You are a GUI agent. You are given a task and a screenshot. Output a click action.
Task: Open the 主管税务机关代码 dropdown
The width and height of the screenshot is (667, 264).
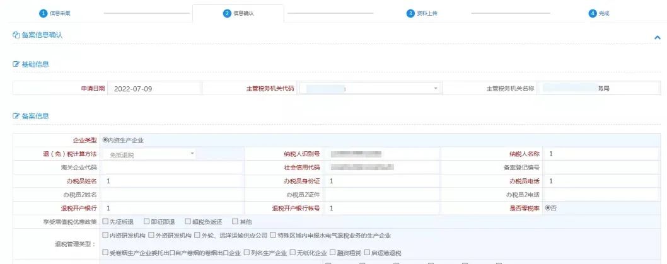tap(370, 88)
